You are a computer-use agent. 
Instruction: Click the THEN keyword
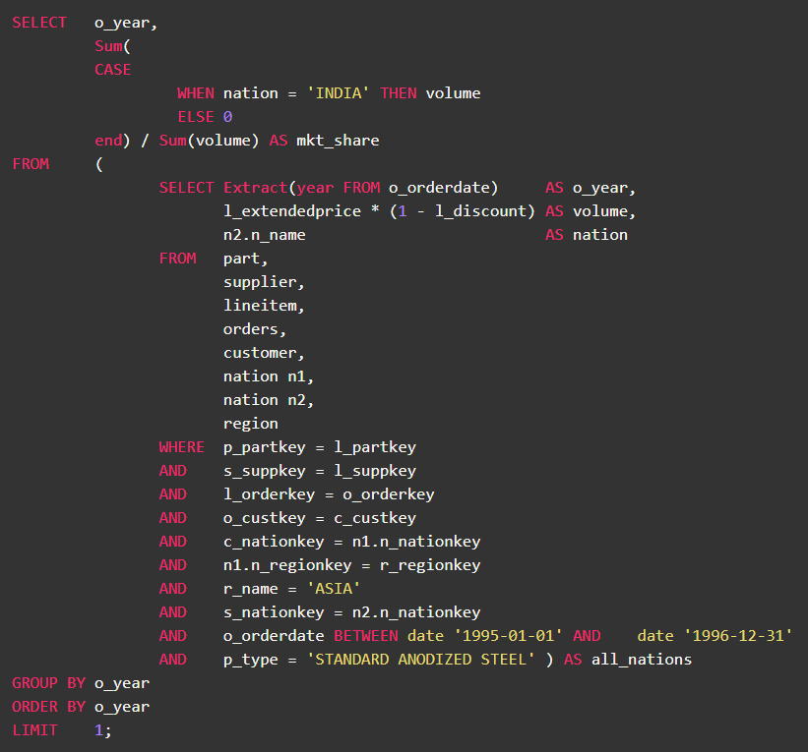click(x=399, y=93)
